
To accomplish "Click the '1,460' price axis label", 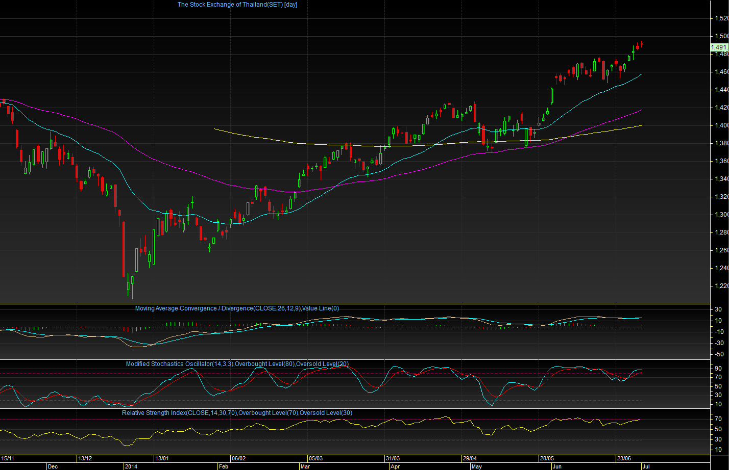I will 721,72.
